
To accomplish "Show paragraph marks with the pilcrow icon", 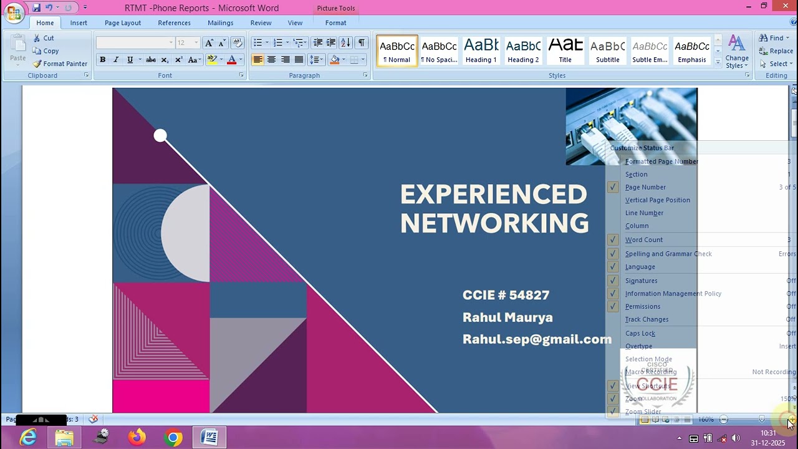I will click(x=361, y=43).
